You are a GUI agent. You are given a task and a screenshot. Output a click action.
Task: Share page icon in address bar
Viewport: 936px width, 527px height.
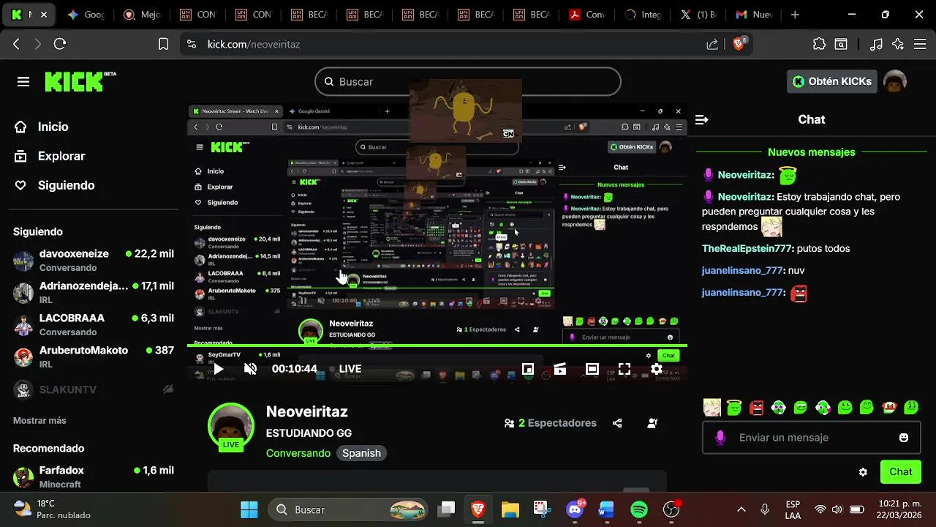712,44
